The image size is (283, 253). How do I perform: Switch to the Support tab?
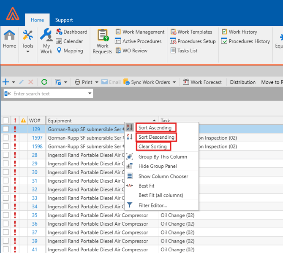64,20
